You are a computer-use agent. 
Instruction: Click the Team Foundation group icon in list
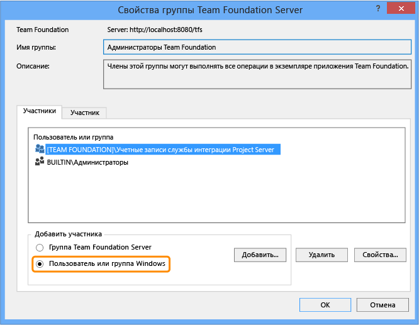pos(40,149)
